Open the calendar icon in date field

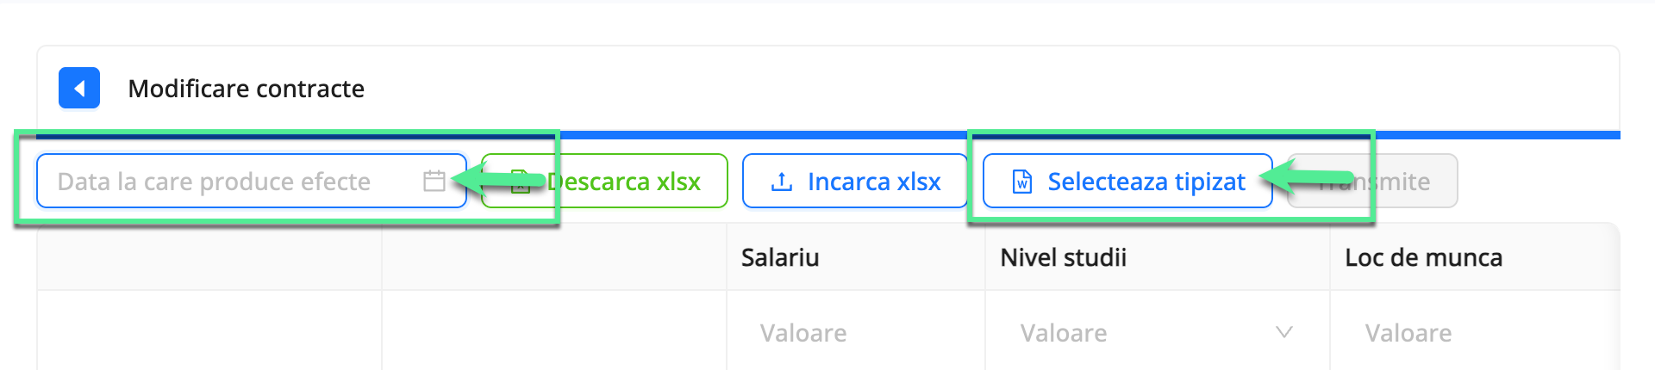(x=434, y=181)
